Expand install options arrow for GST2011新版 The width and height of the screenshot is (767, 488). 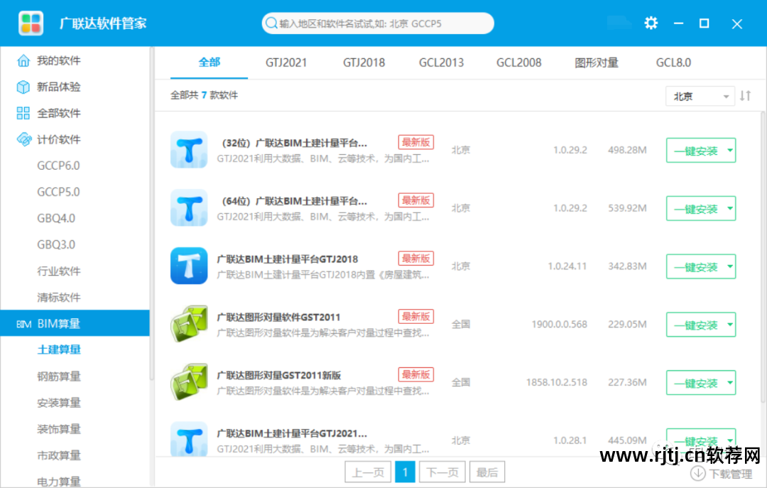coord(730,383)
